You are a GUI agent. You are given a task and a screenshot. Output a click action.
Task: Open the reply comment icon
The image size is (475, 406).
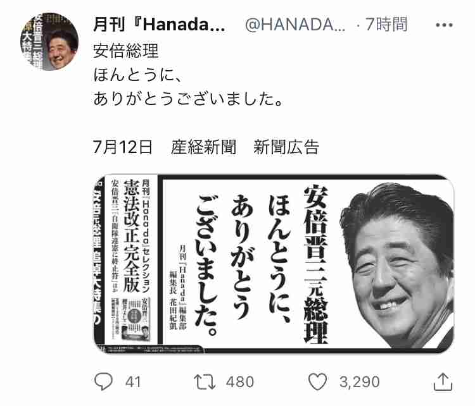[103, 381]
